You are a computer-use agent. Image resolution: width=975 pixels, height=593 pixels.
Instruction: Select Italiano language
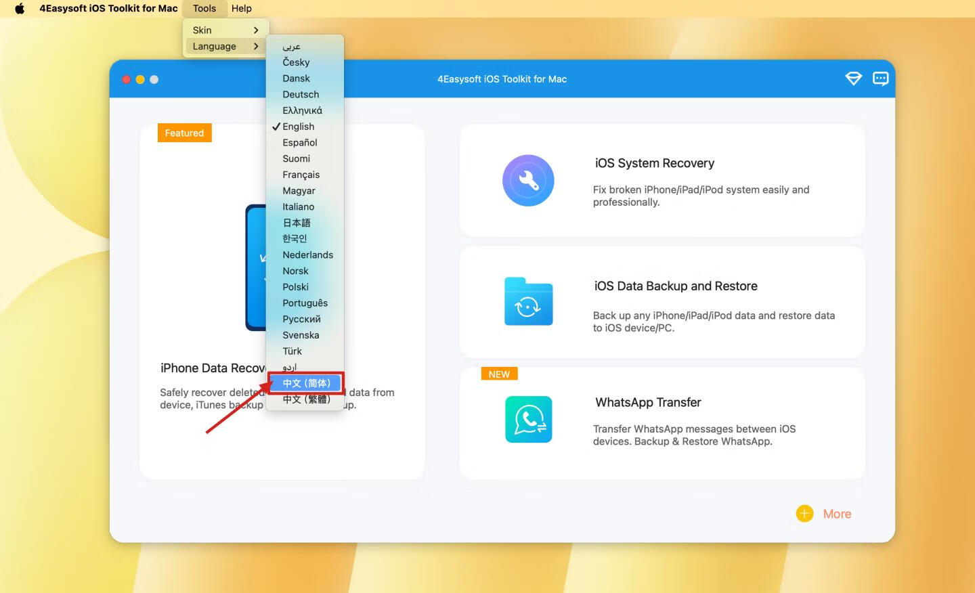[305, 206]
